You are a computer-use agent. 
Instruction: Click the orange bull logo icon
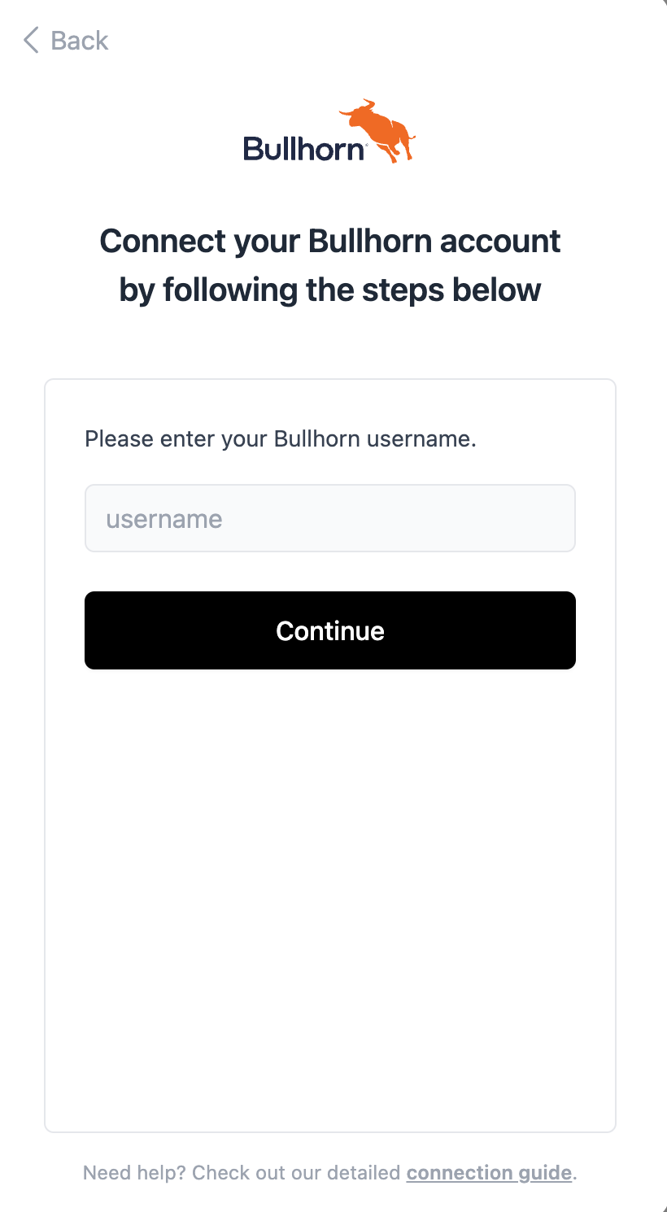coord(377,130)
